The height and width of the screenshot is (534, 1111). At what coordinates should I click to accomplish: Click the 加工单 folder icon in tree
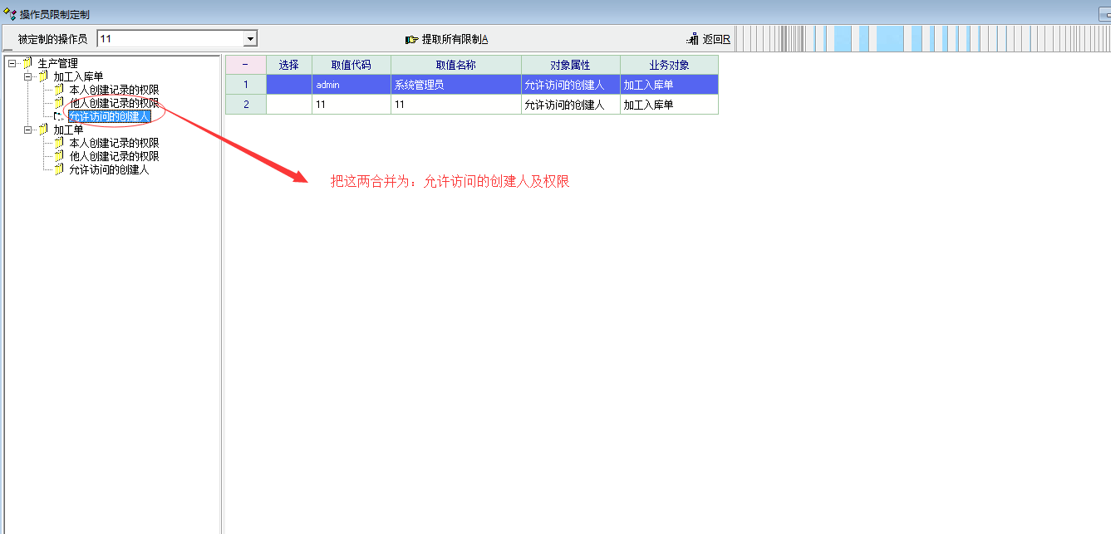click(x=43, y=130)
